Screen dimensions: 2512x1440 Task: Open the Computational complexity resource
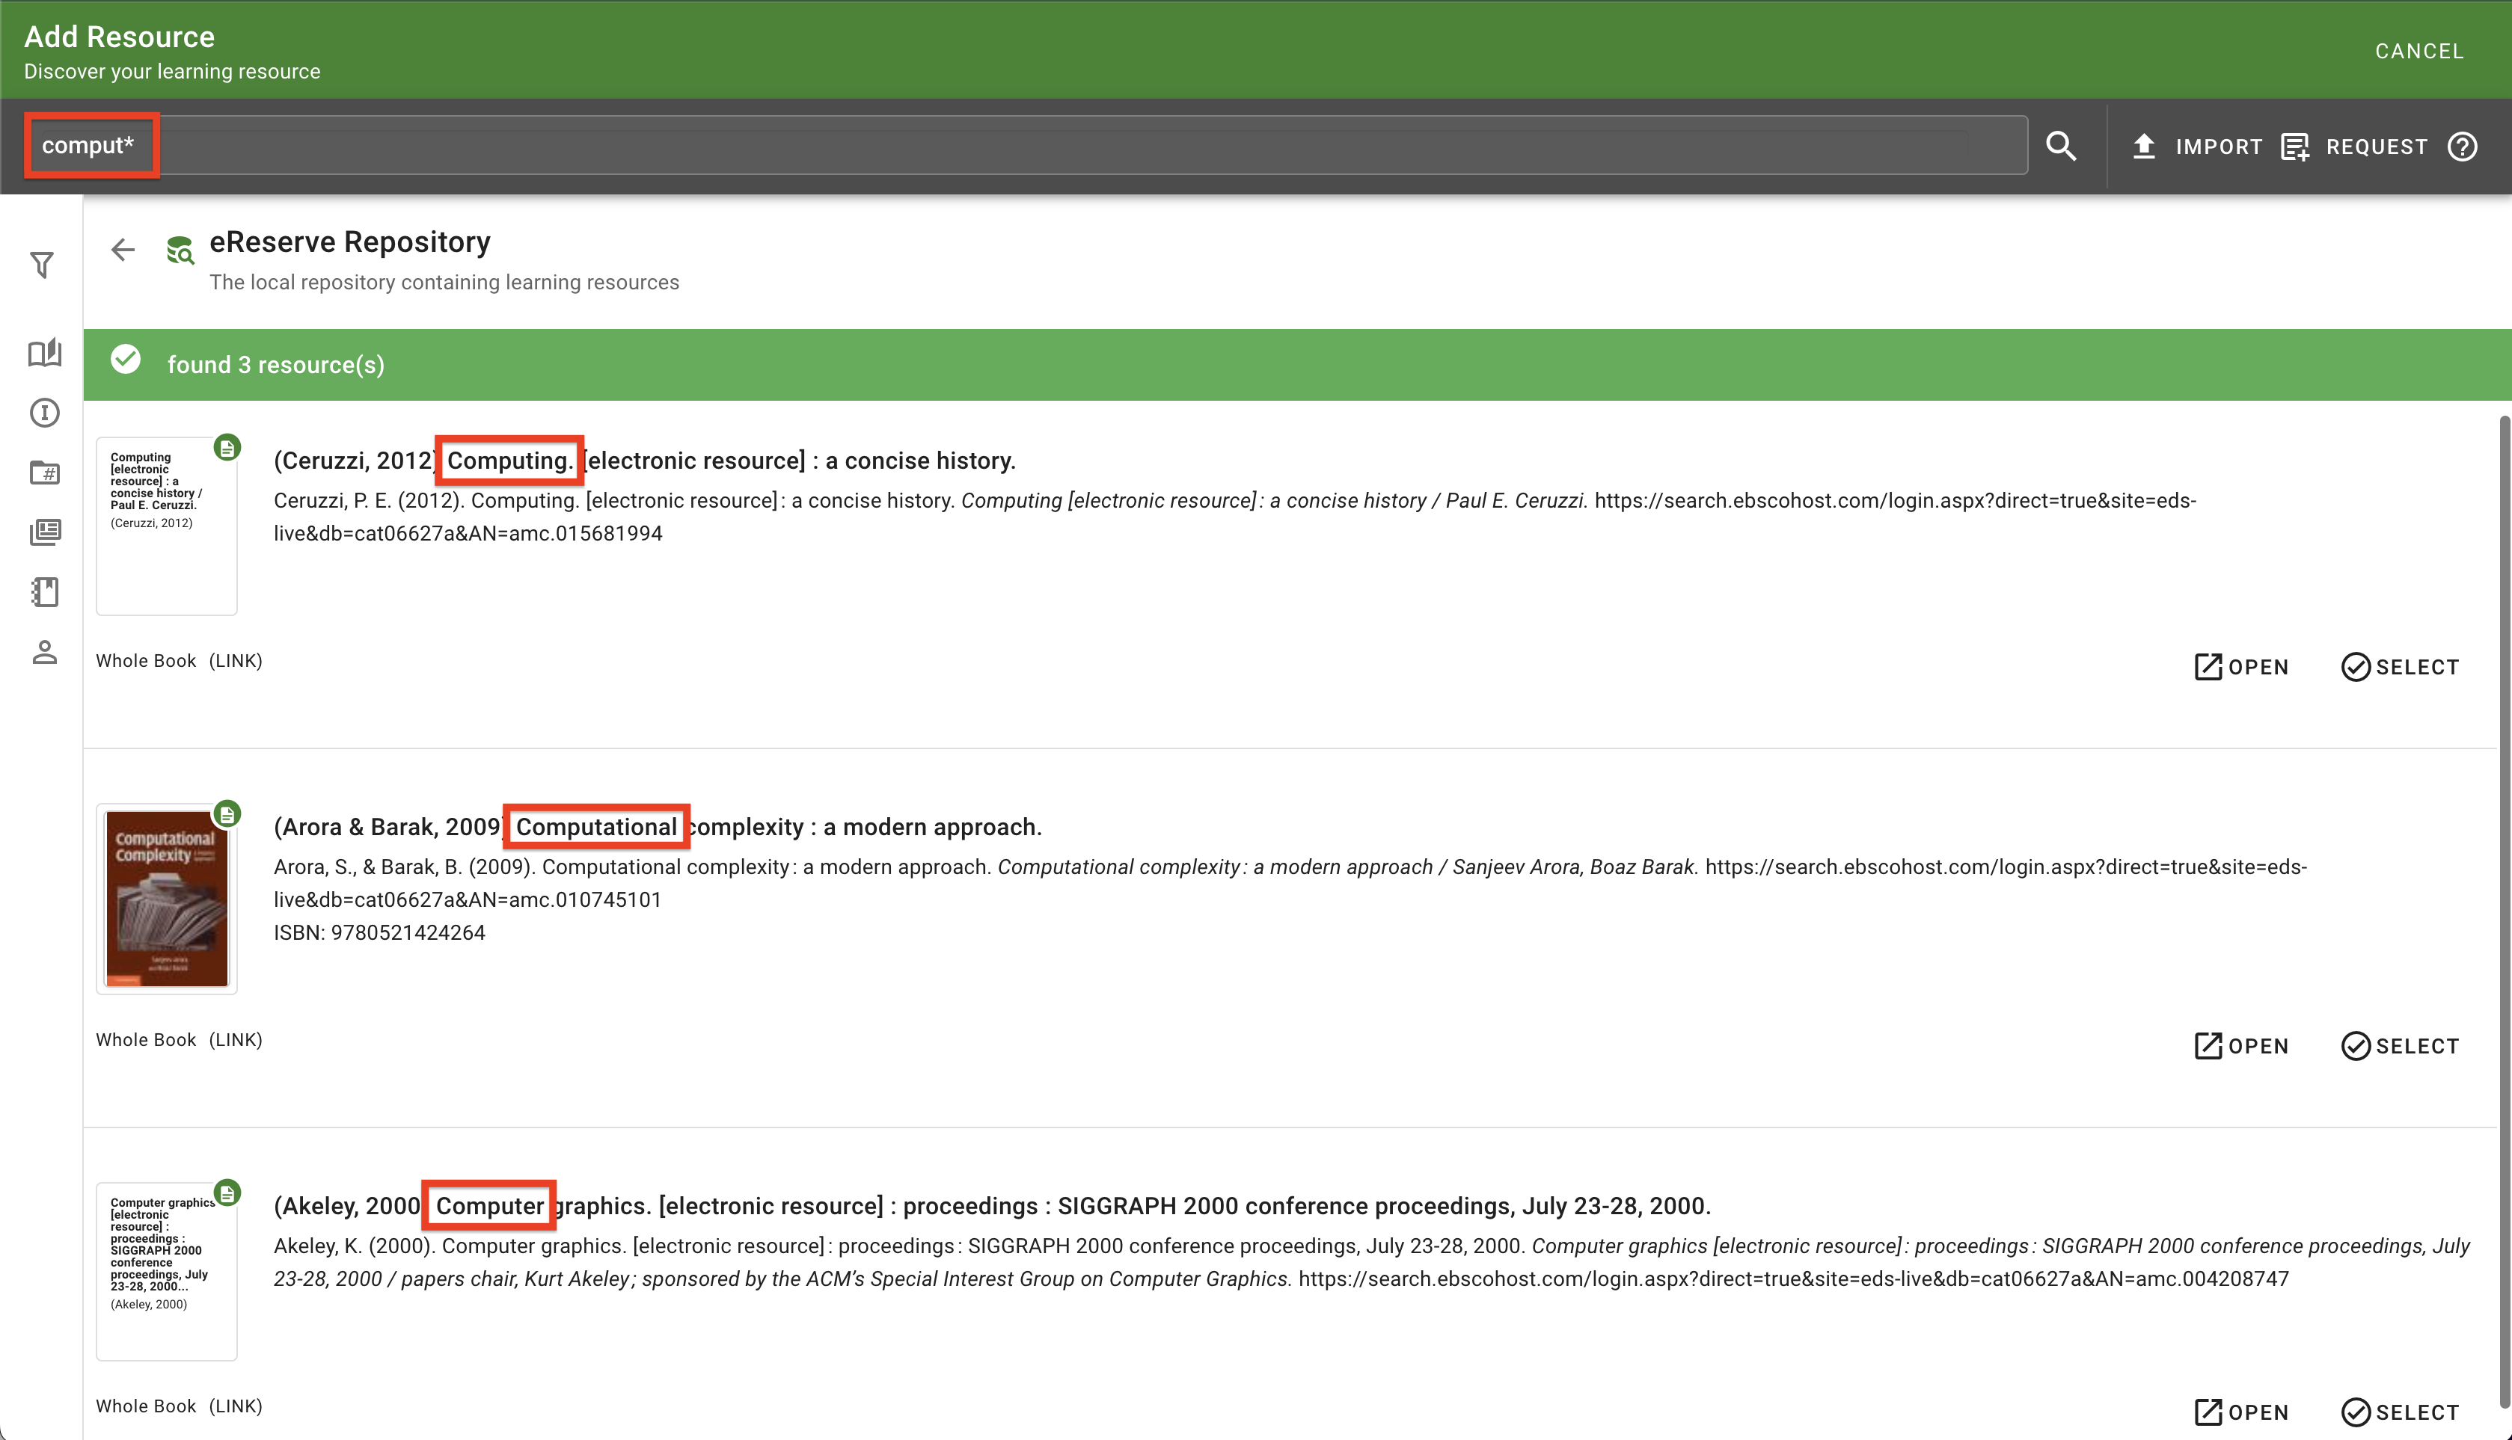click(2241, 1047)
